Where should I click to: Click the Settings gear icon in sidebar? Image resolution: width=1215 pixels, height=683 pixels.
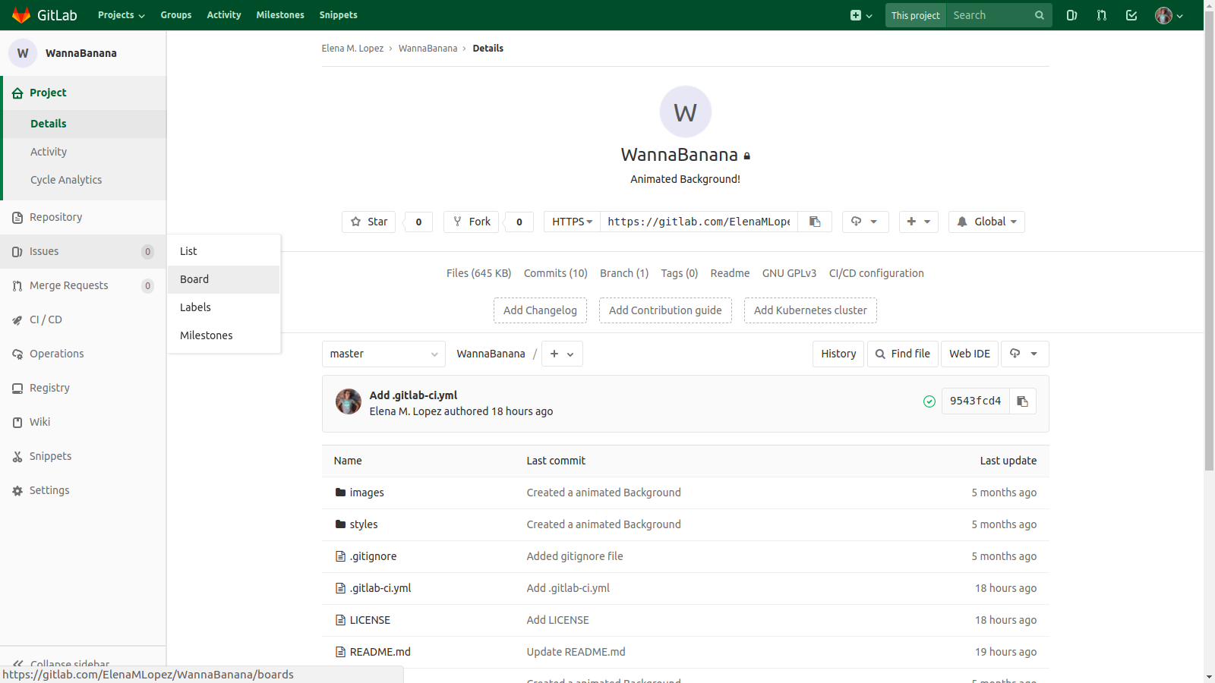17,490
